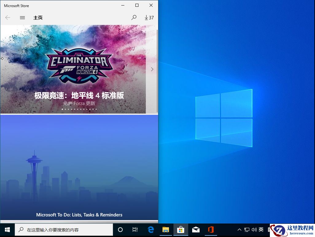Open the Mail app from the taskbar
Screen dimensions: 315x237
(x=196, y=230)
